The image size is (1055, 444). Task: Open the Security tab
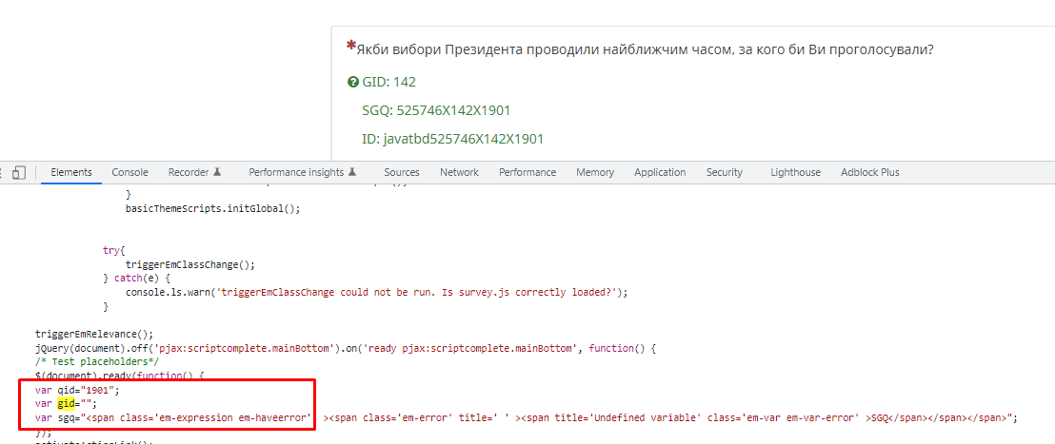(x=724, y=172)
